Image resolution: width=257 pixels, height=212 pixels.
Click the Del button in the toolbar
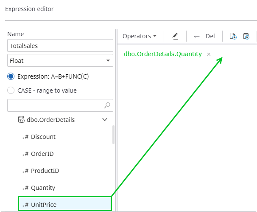point(210,36)
